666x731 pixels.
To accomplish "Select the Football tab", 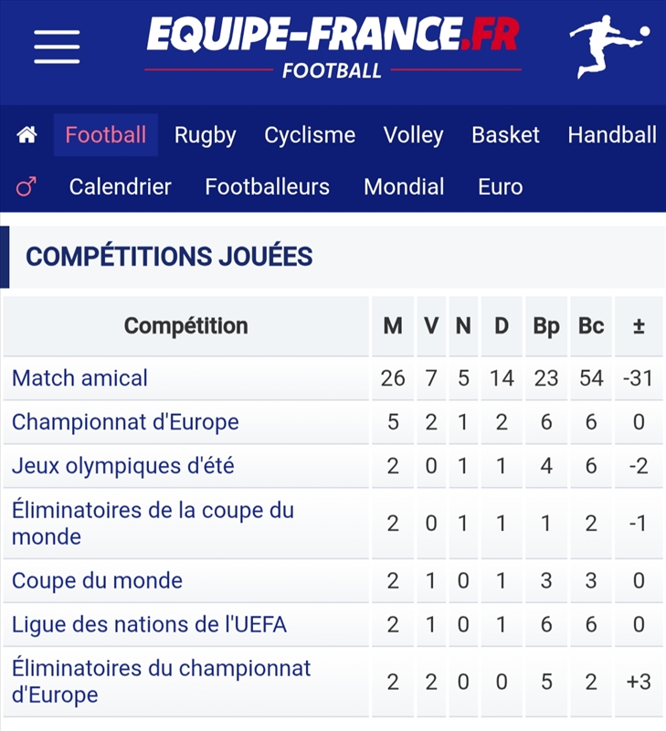I will click(x=106, y=134).
